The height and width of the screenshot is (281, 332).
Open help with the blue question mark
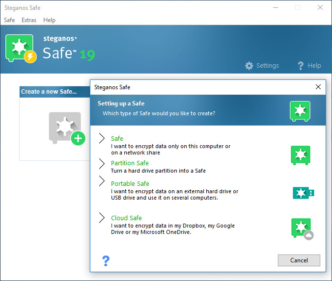[106, 261]
